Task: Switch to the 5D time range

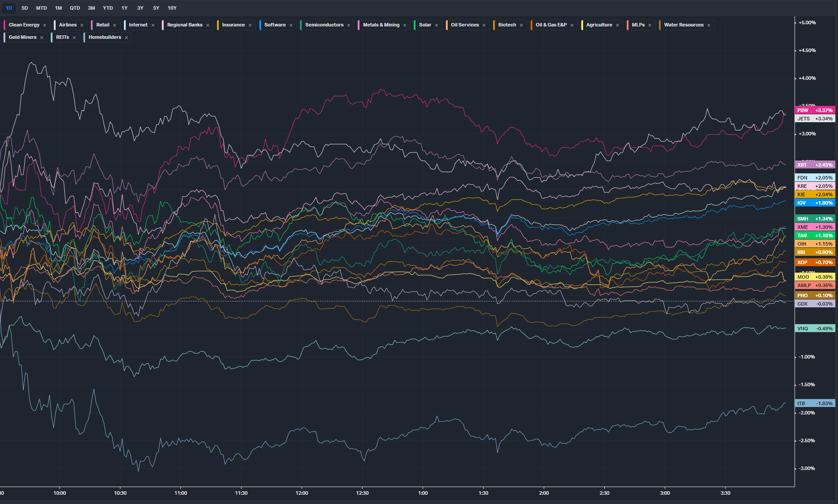Action: click(25, 8)
